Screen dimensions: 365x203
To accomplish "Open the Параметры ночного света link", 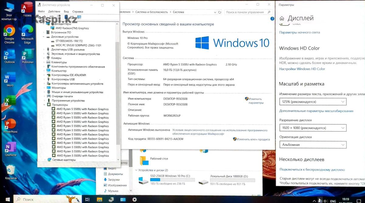I will tap(300, 32).
